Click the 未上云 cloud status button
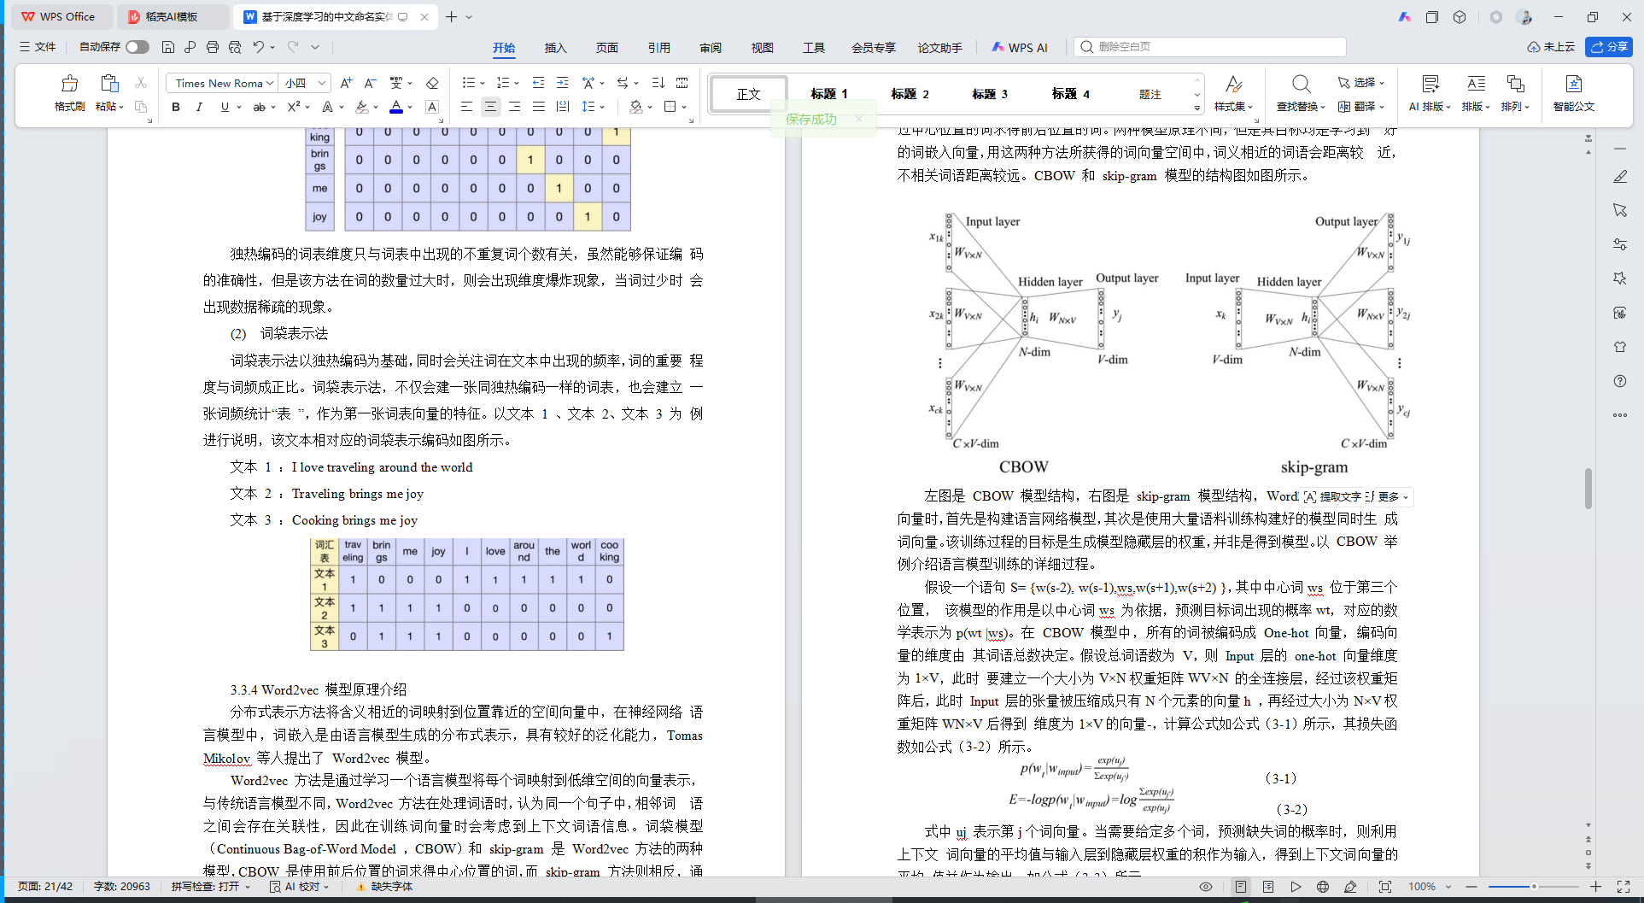 pyautogui.click(x=1551, y=47)
